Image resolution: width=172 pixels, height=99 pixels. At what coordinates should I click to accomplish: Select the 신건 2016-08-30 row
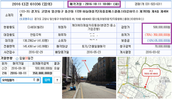(31, 68)
